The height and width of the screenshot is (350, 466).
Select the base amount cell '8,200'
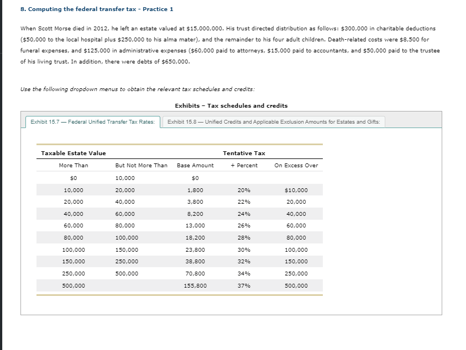tap(195, 214)
